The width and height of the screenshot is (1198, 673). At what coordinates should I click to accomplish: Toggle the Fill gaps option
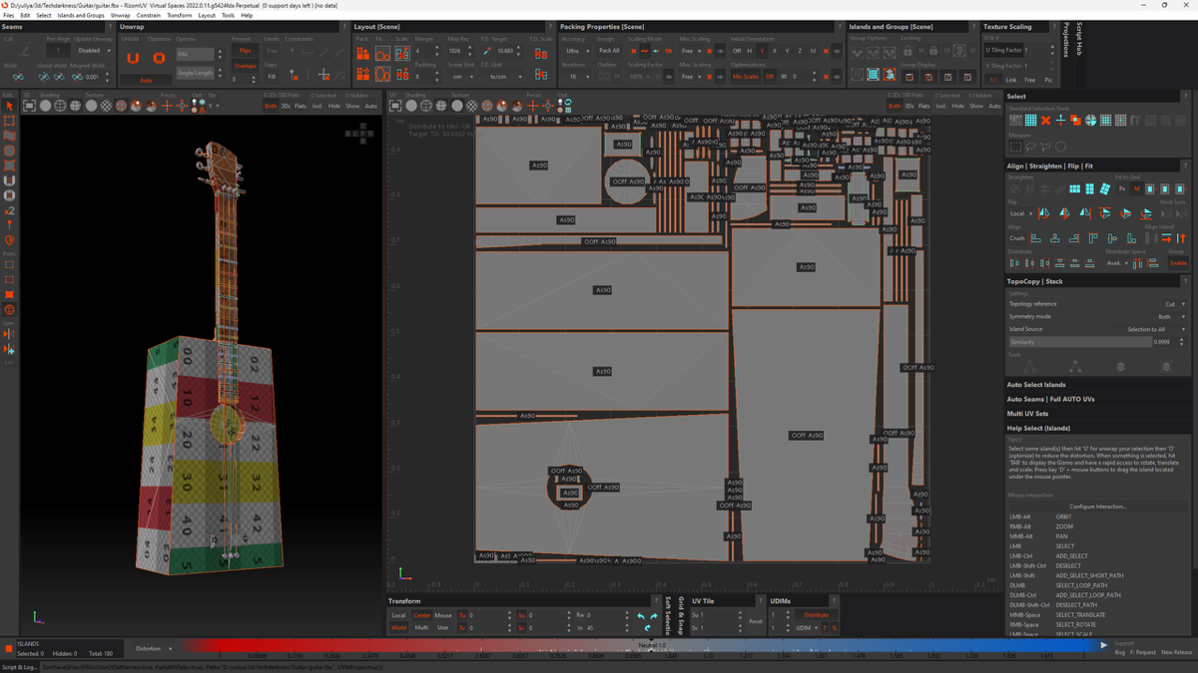[x=272, y=76]
